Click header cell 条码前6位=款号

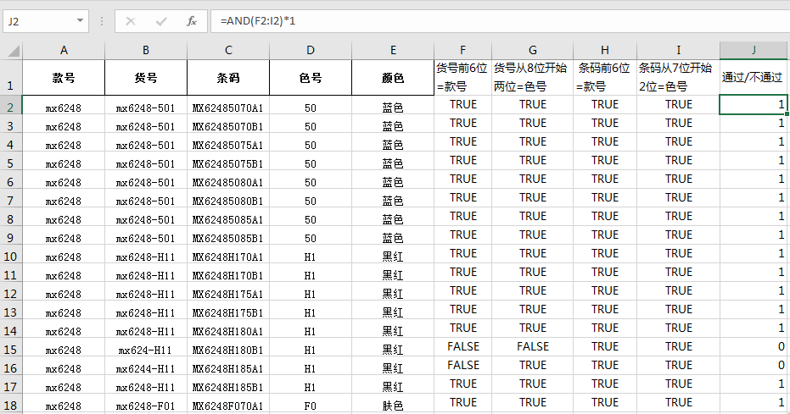pos(605,78)
